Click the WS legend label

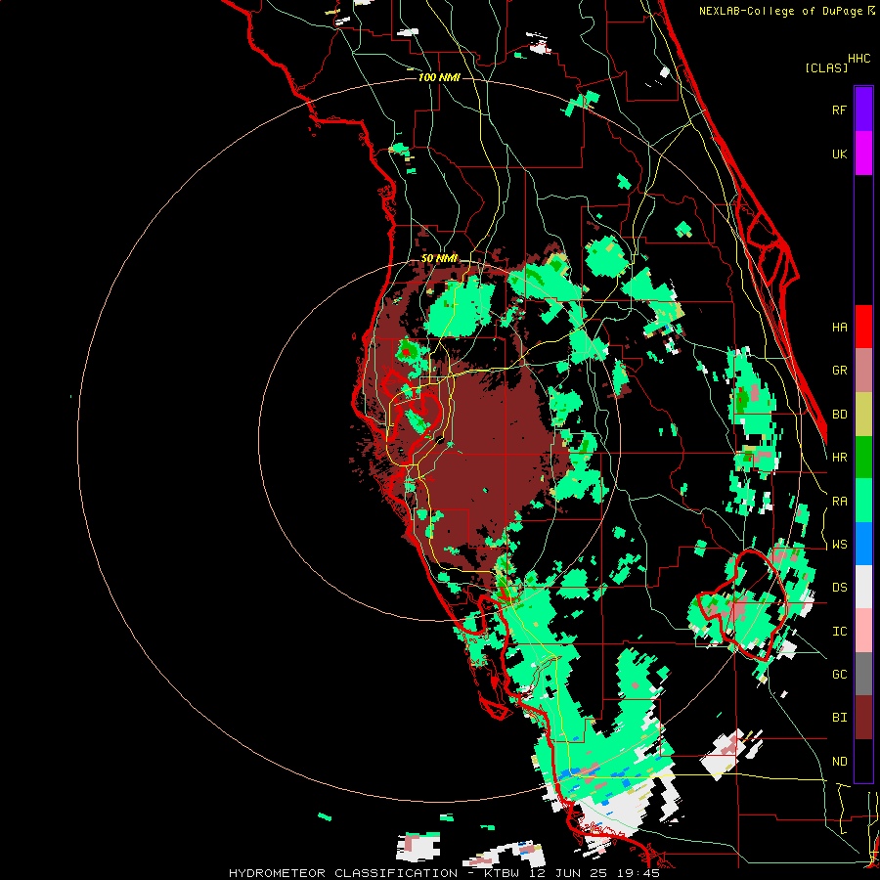[x=839, y=545]
